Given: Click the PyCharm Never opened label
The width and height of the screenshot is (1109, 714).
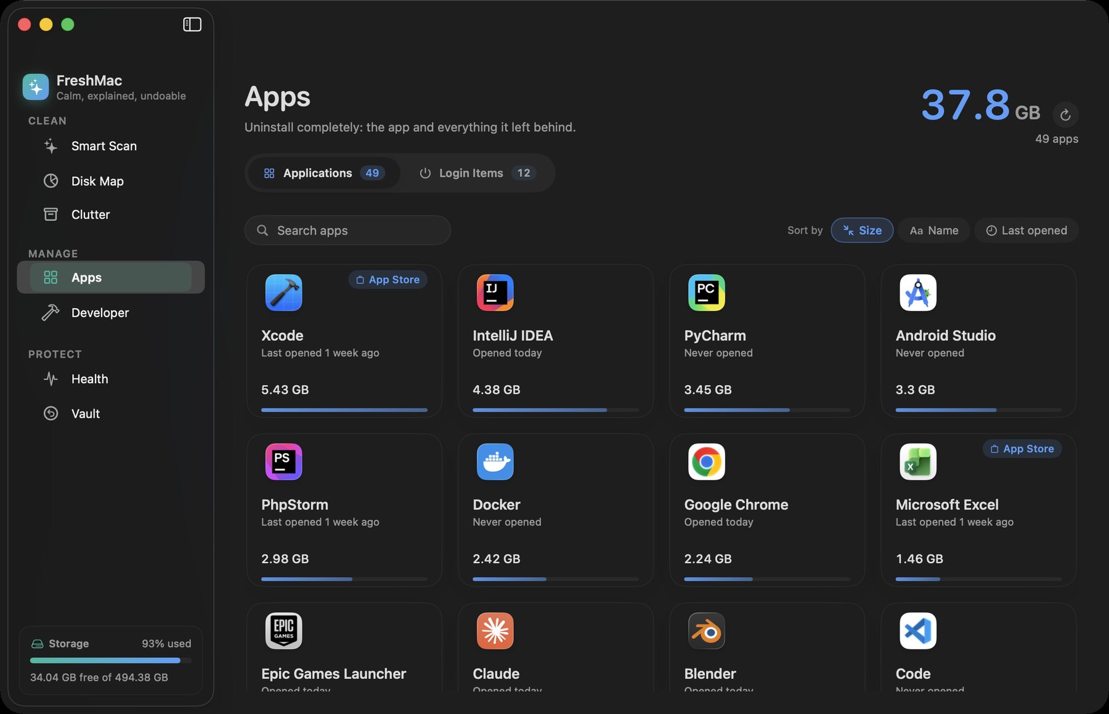Looking at the screenshot, I should click(718, 353).
